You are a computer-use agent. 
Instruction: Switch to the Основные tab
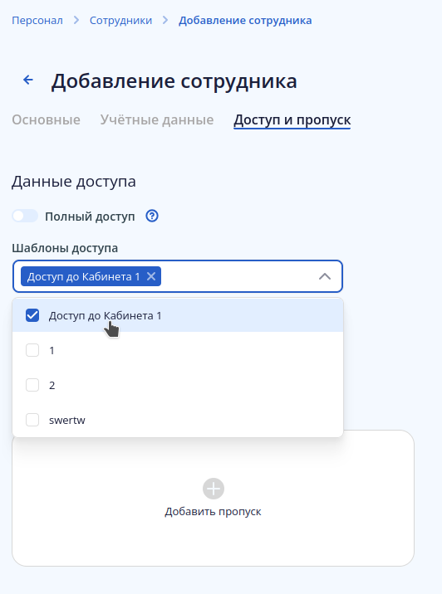[47, 119]
